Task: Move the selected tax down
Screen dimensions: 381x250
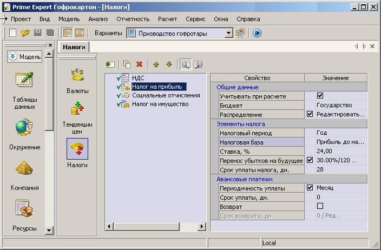Action: [169, 64]
